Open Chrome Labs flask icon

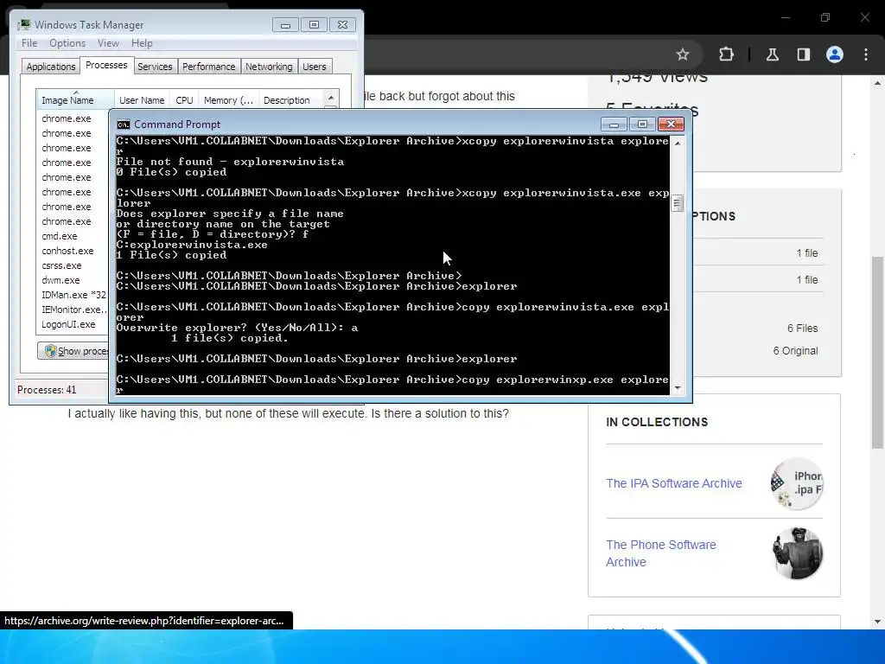[x=773, y=54]
